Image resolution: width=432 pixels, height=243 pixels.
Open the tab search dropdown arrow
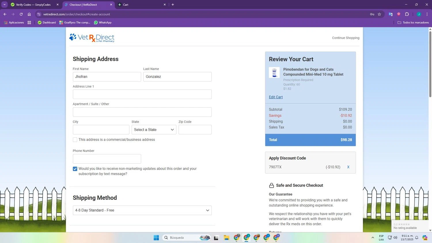[x=4, y=5]
